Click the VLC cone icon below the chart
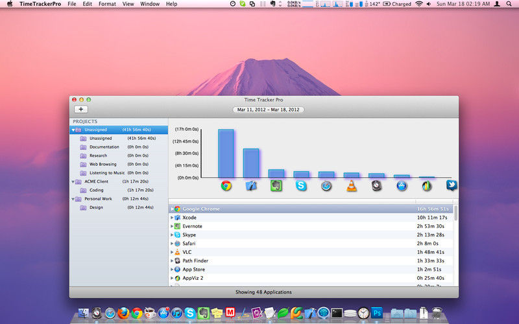 351,186
